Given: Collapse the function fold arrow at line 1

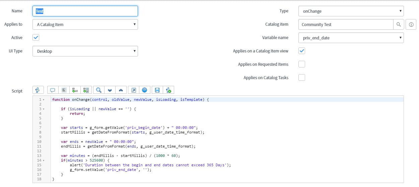Looking at the screenshot, I should click(x=44, y=100).
